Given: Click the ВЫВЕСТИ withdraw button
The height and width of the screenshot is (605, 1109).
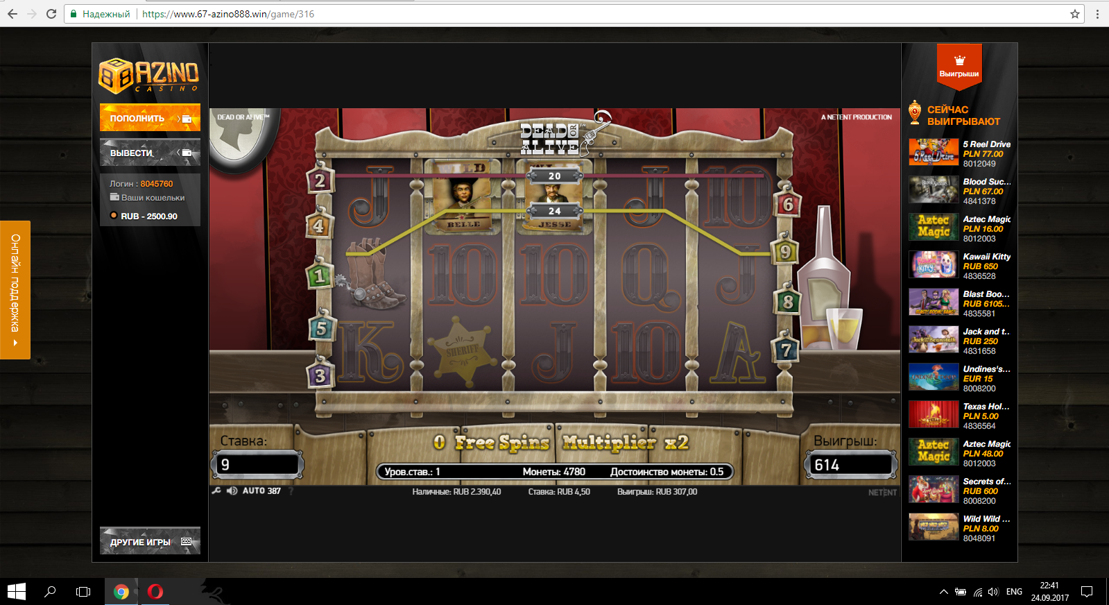Looking at the screenshot, I should (x=150, y=153).
